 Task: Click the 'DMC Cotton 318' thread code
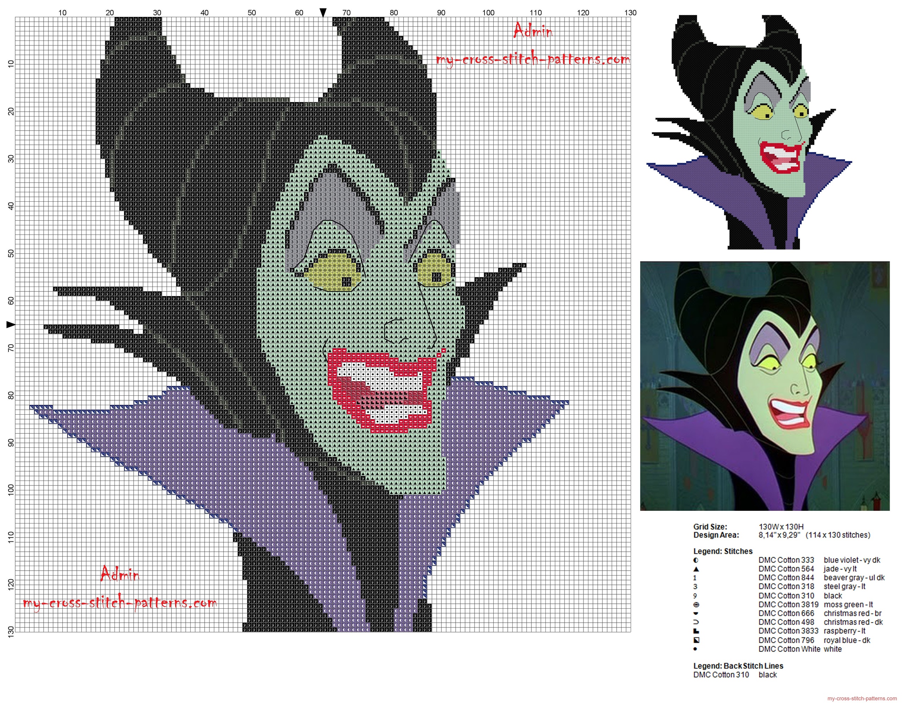786,587
